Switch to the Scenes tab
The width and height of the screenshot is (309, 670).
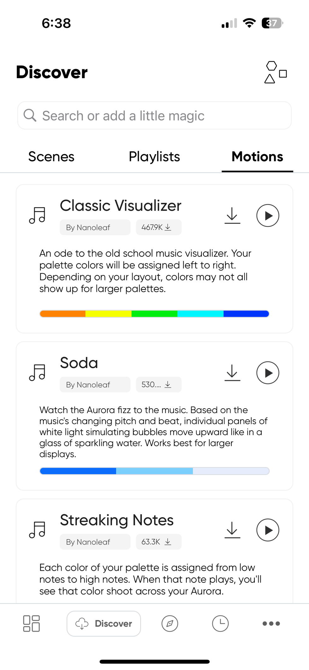[51, 157]
